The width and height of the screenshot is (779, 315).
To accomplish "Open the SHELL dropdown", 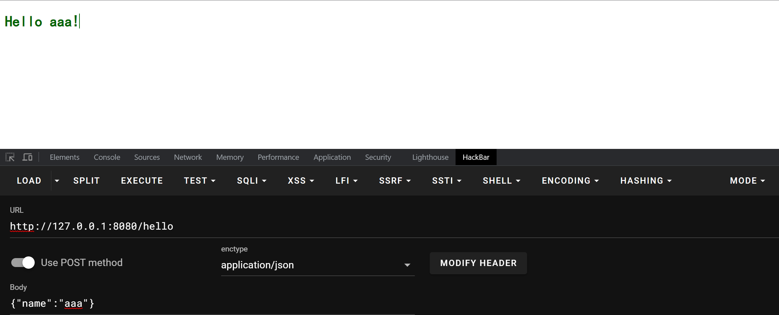I will tap(501, 180).
